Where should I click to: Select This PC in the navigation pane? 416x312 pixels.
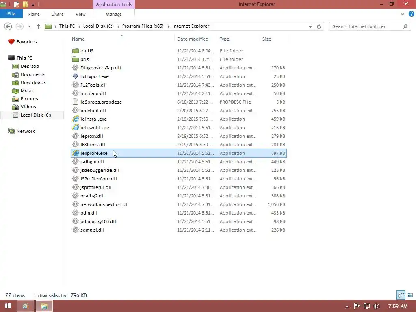coord(24,58)
